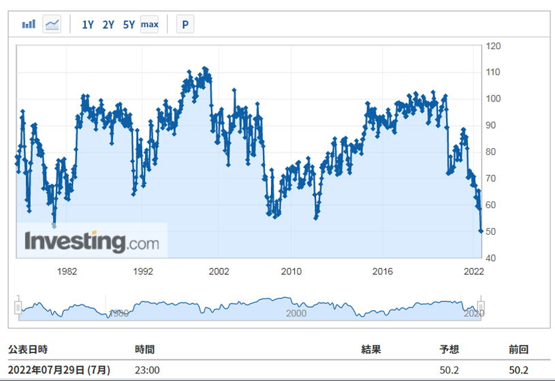Click the 結果 column header

pyautogui.click(x=370, y=350)
